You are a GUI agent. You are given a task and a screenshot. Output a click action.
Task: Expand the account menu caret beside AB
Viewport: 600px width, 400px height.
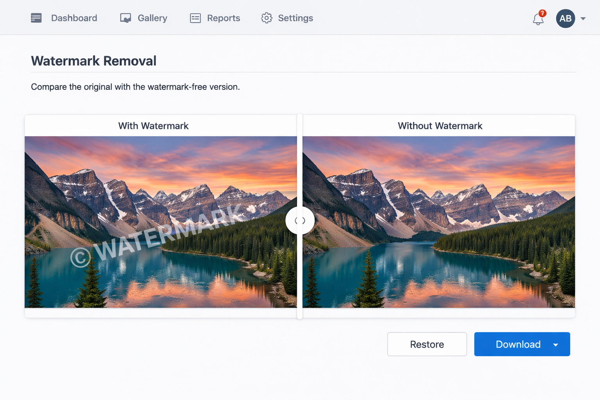click(583, 18)
